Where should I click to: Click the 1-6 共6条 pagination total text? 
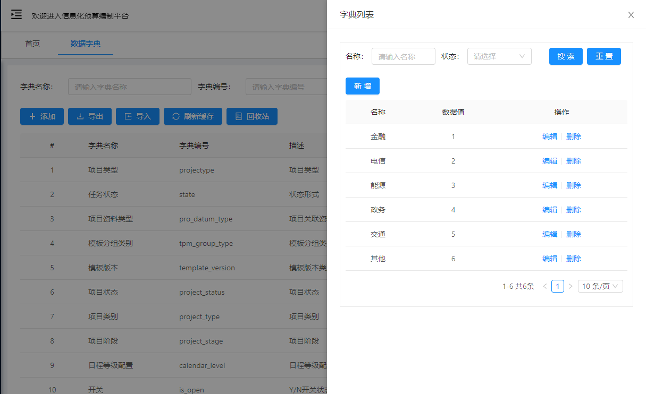(x=518, y=286)
